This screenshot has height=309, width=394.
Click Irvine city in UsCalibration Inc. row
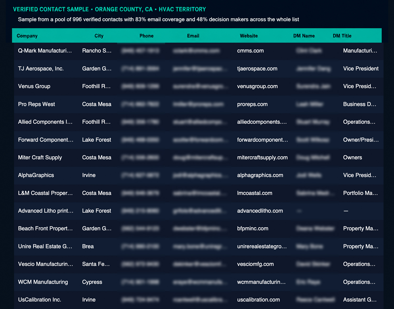point(89,300)
